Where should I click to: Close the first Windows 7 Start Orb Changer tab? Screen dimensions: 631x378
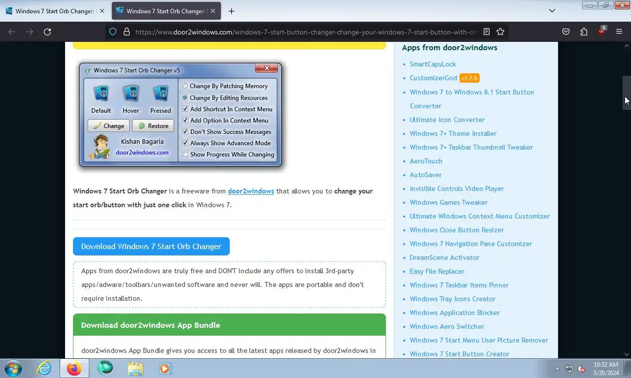[102, 11]
